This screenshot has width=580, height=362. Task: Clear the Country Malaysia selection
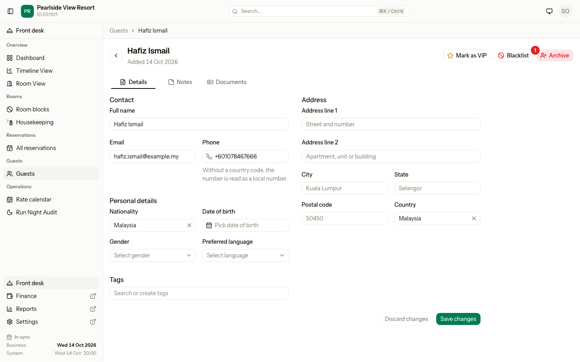pyautogui.click(x=474, y=218)
